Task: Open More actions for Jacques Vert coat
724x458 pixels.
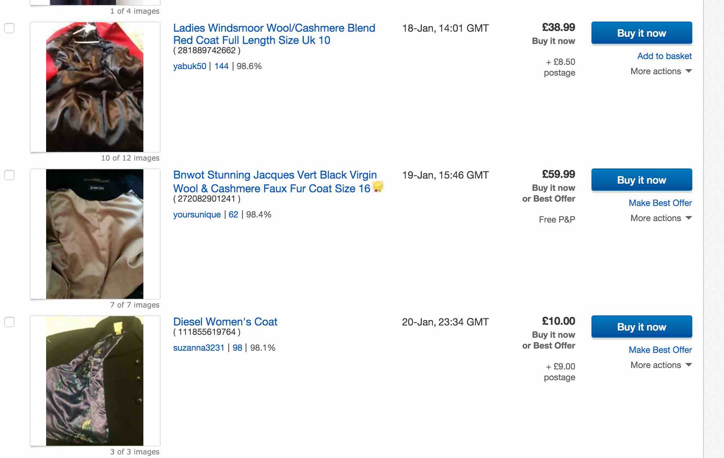Action: [x=661, y=218]
